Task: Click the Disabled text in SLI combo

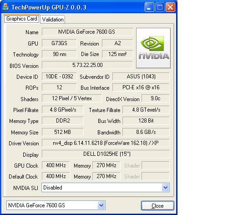Action: pos(53,188)
